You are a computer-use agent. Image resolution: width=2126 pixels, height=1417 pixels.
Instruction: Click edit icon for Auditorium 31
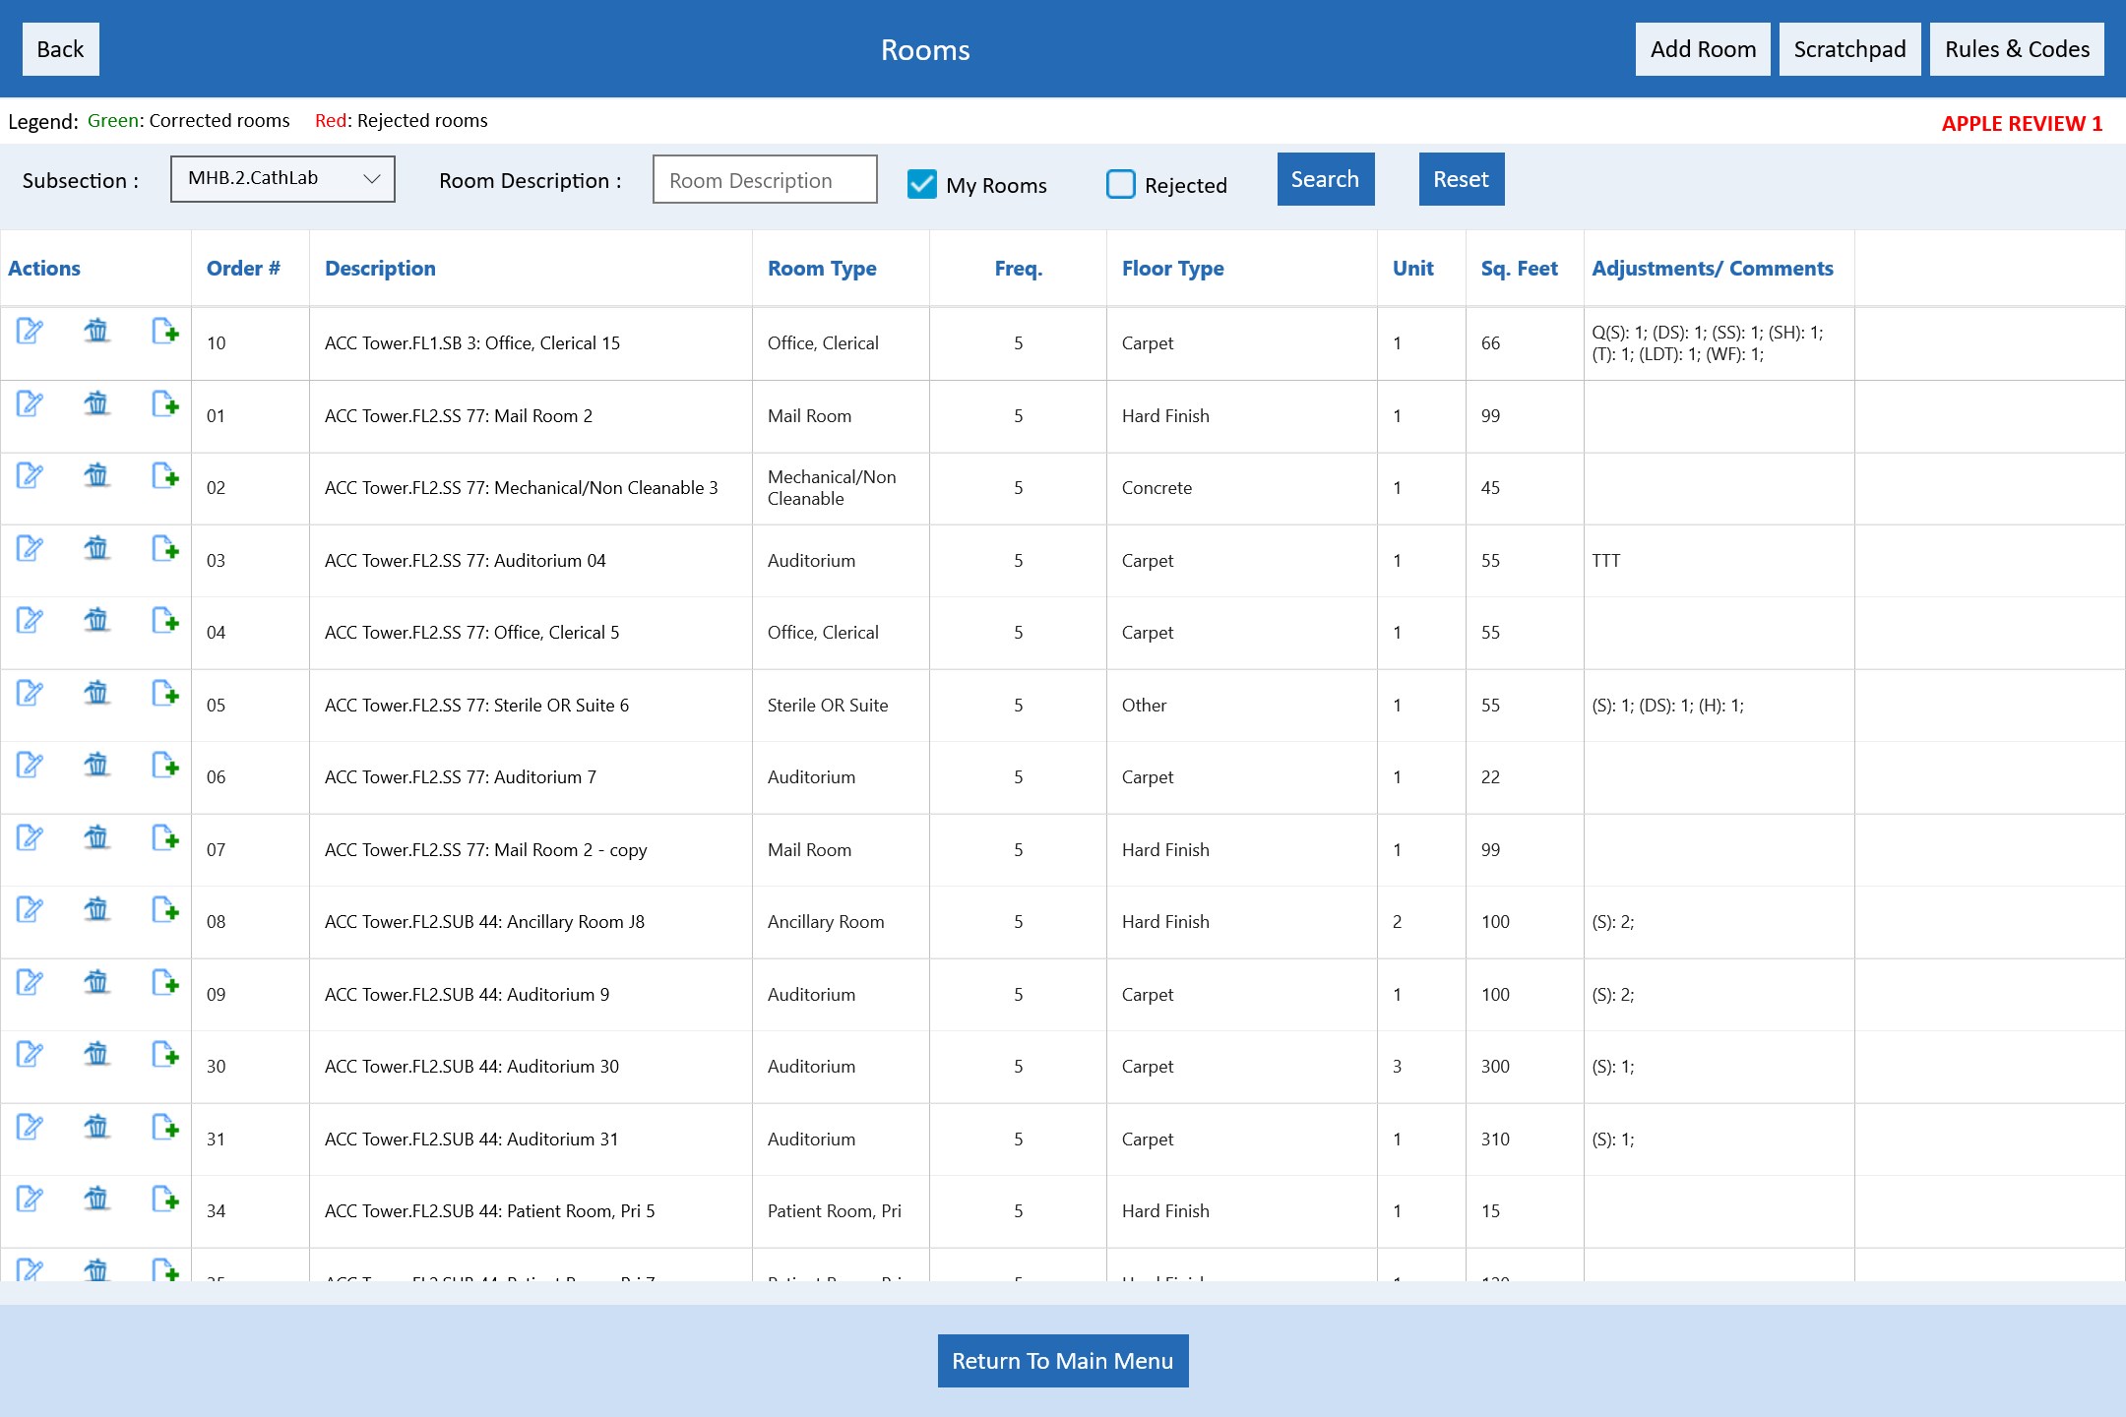tap(30, 1127)
